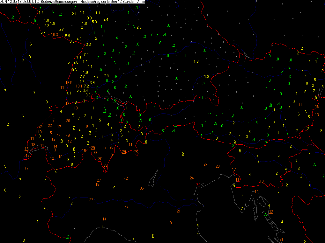Screen dimensions: 325x243
Task: Click the gray 39 station value
Action: click(x=105, y=165)
